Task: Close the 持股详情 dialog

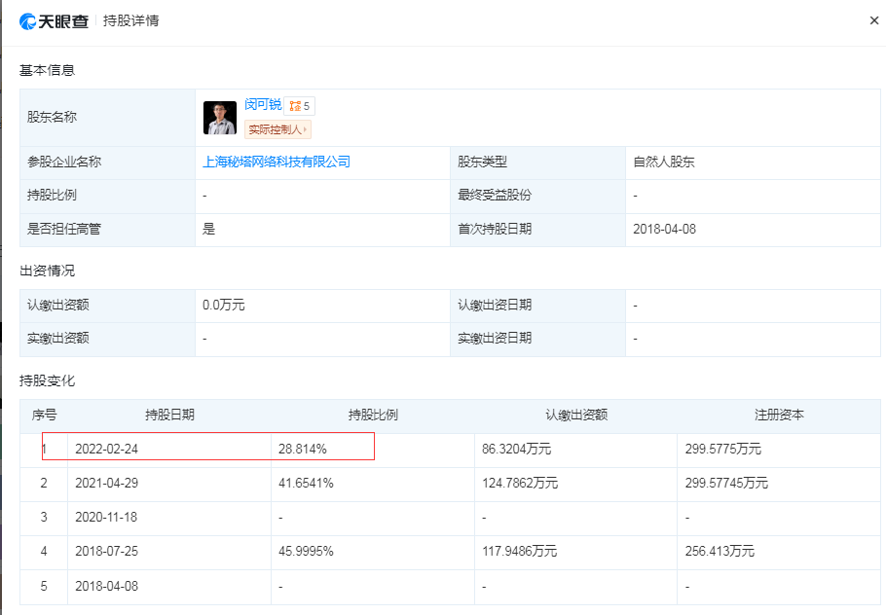Action: [873, 20]
